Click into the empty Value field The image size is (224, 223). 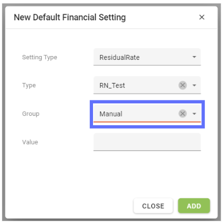[147, 142]
